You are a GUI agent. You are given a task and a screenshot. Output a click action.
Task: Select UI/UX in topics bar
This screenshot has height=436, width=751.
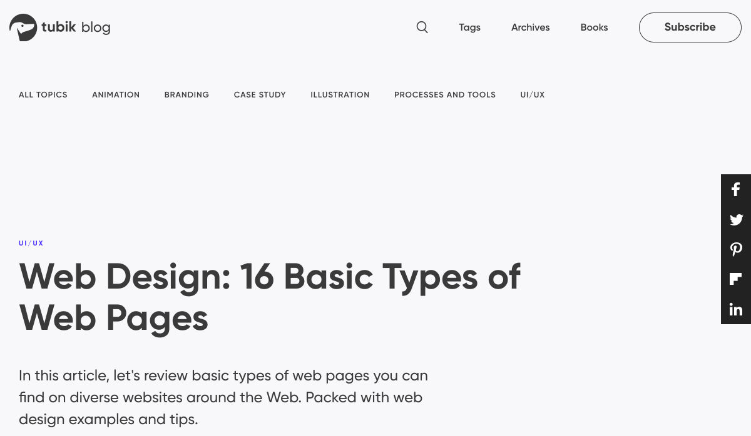(x=533, y=95)
